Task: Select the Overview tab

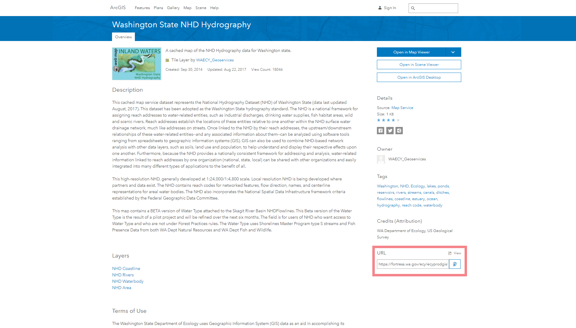Action: tap(123, 37)
